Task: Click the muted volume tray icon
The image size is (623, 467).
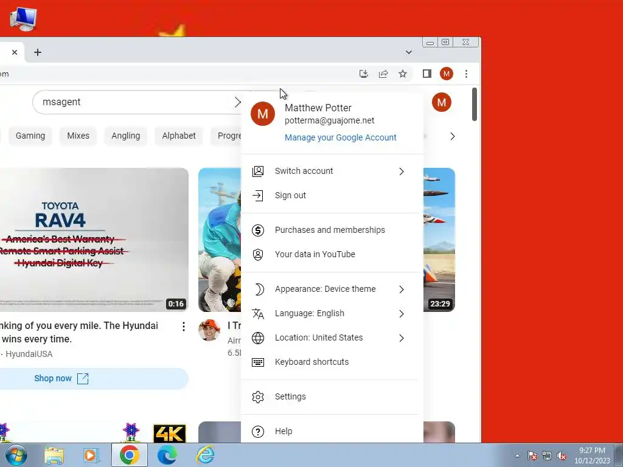Action: (x=562, y=455)
